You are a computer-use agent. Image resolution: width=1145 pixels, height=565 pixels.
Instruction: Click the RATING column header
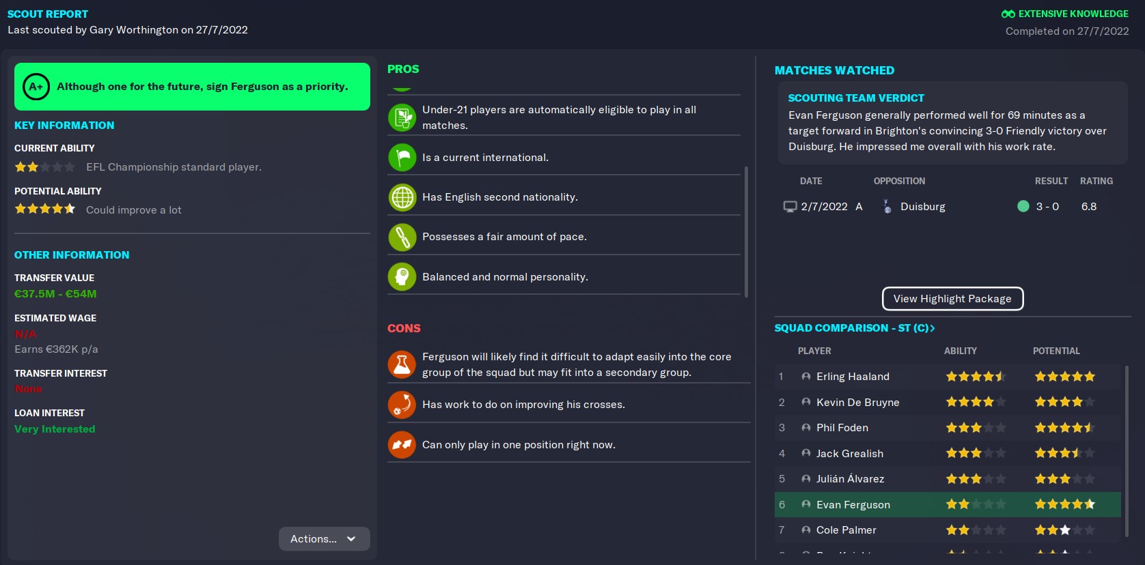pos(1096,181)
